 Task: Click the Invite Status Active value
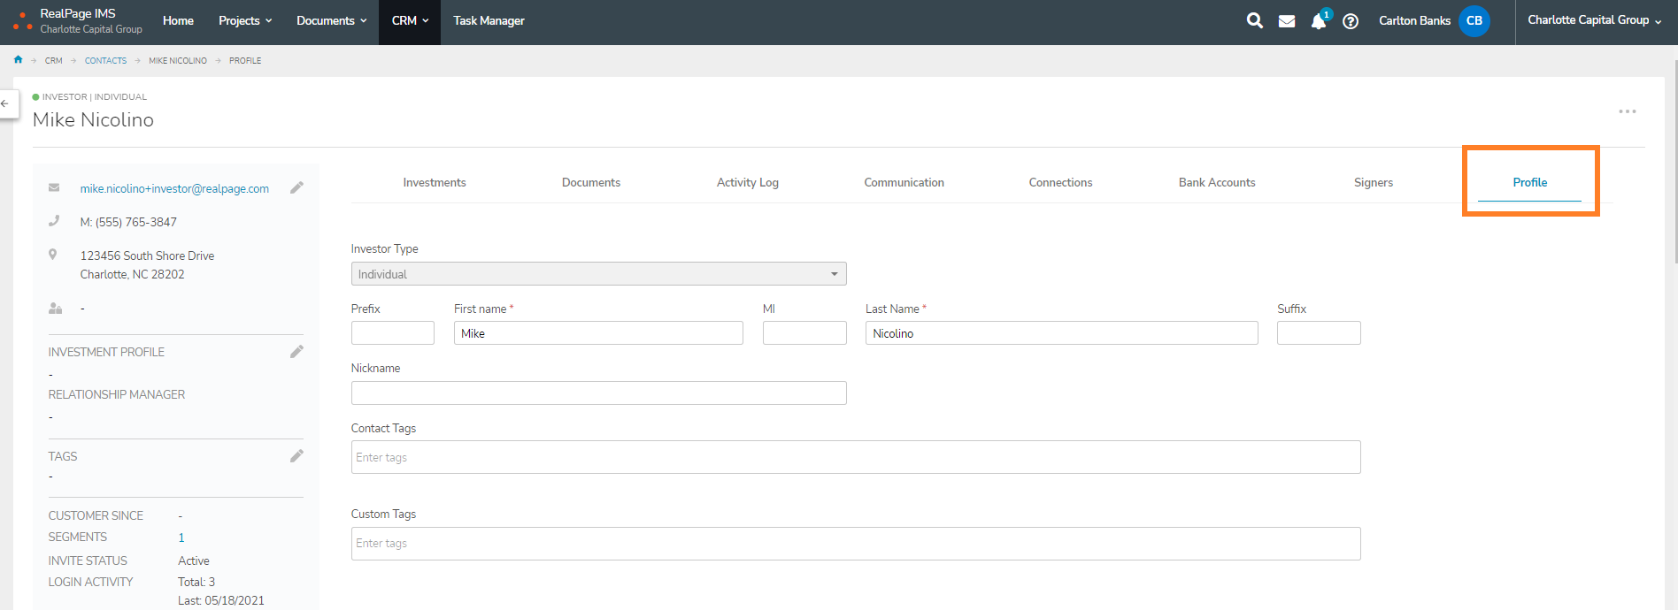coord(194,560)
